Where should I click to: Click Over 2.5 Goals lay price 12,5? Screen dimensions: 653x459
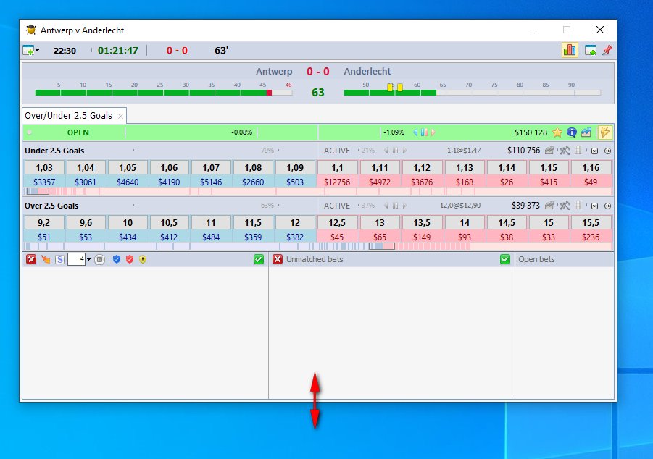337,223
